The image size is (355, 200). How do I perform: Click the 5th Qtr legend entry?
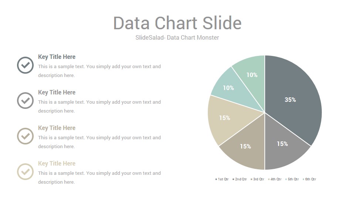[292, 179]
